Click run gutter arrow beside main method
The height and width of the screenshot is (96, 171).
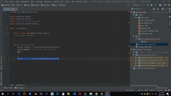point(7,33)
